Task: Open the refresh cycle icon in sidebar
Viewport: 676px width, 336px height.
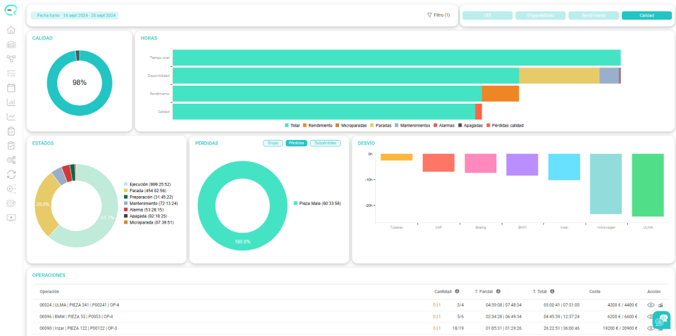Action: coord(11,174)
